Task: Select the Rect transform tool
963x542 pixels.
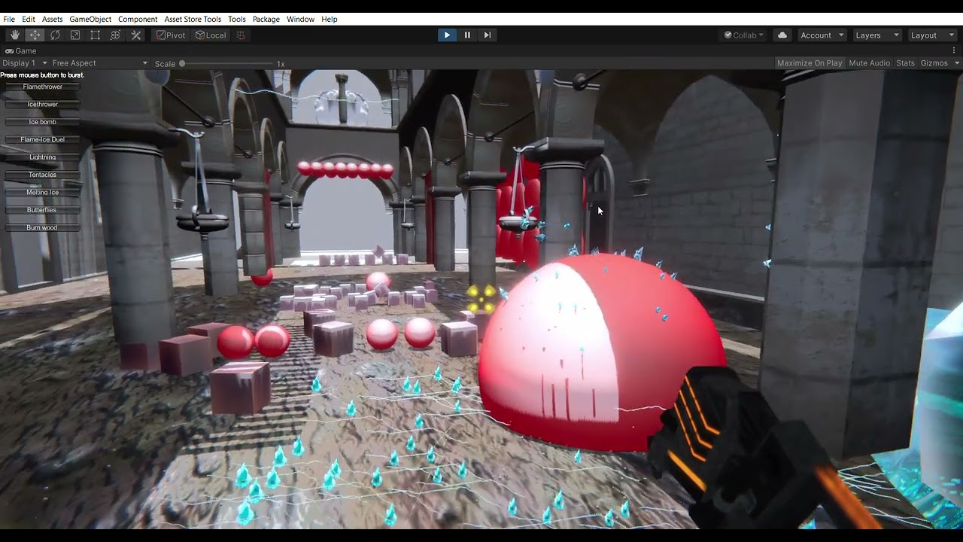Action: tap(96, 35)
